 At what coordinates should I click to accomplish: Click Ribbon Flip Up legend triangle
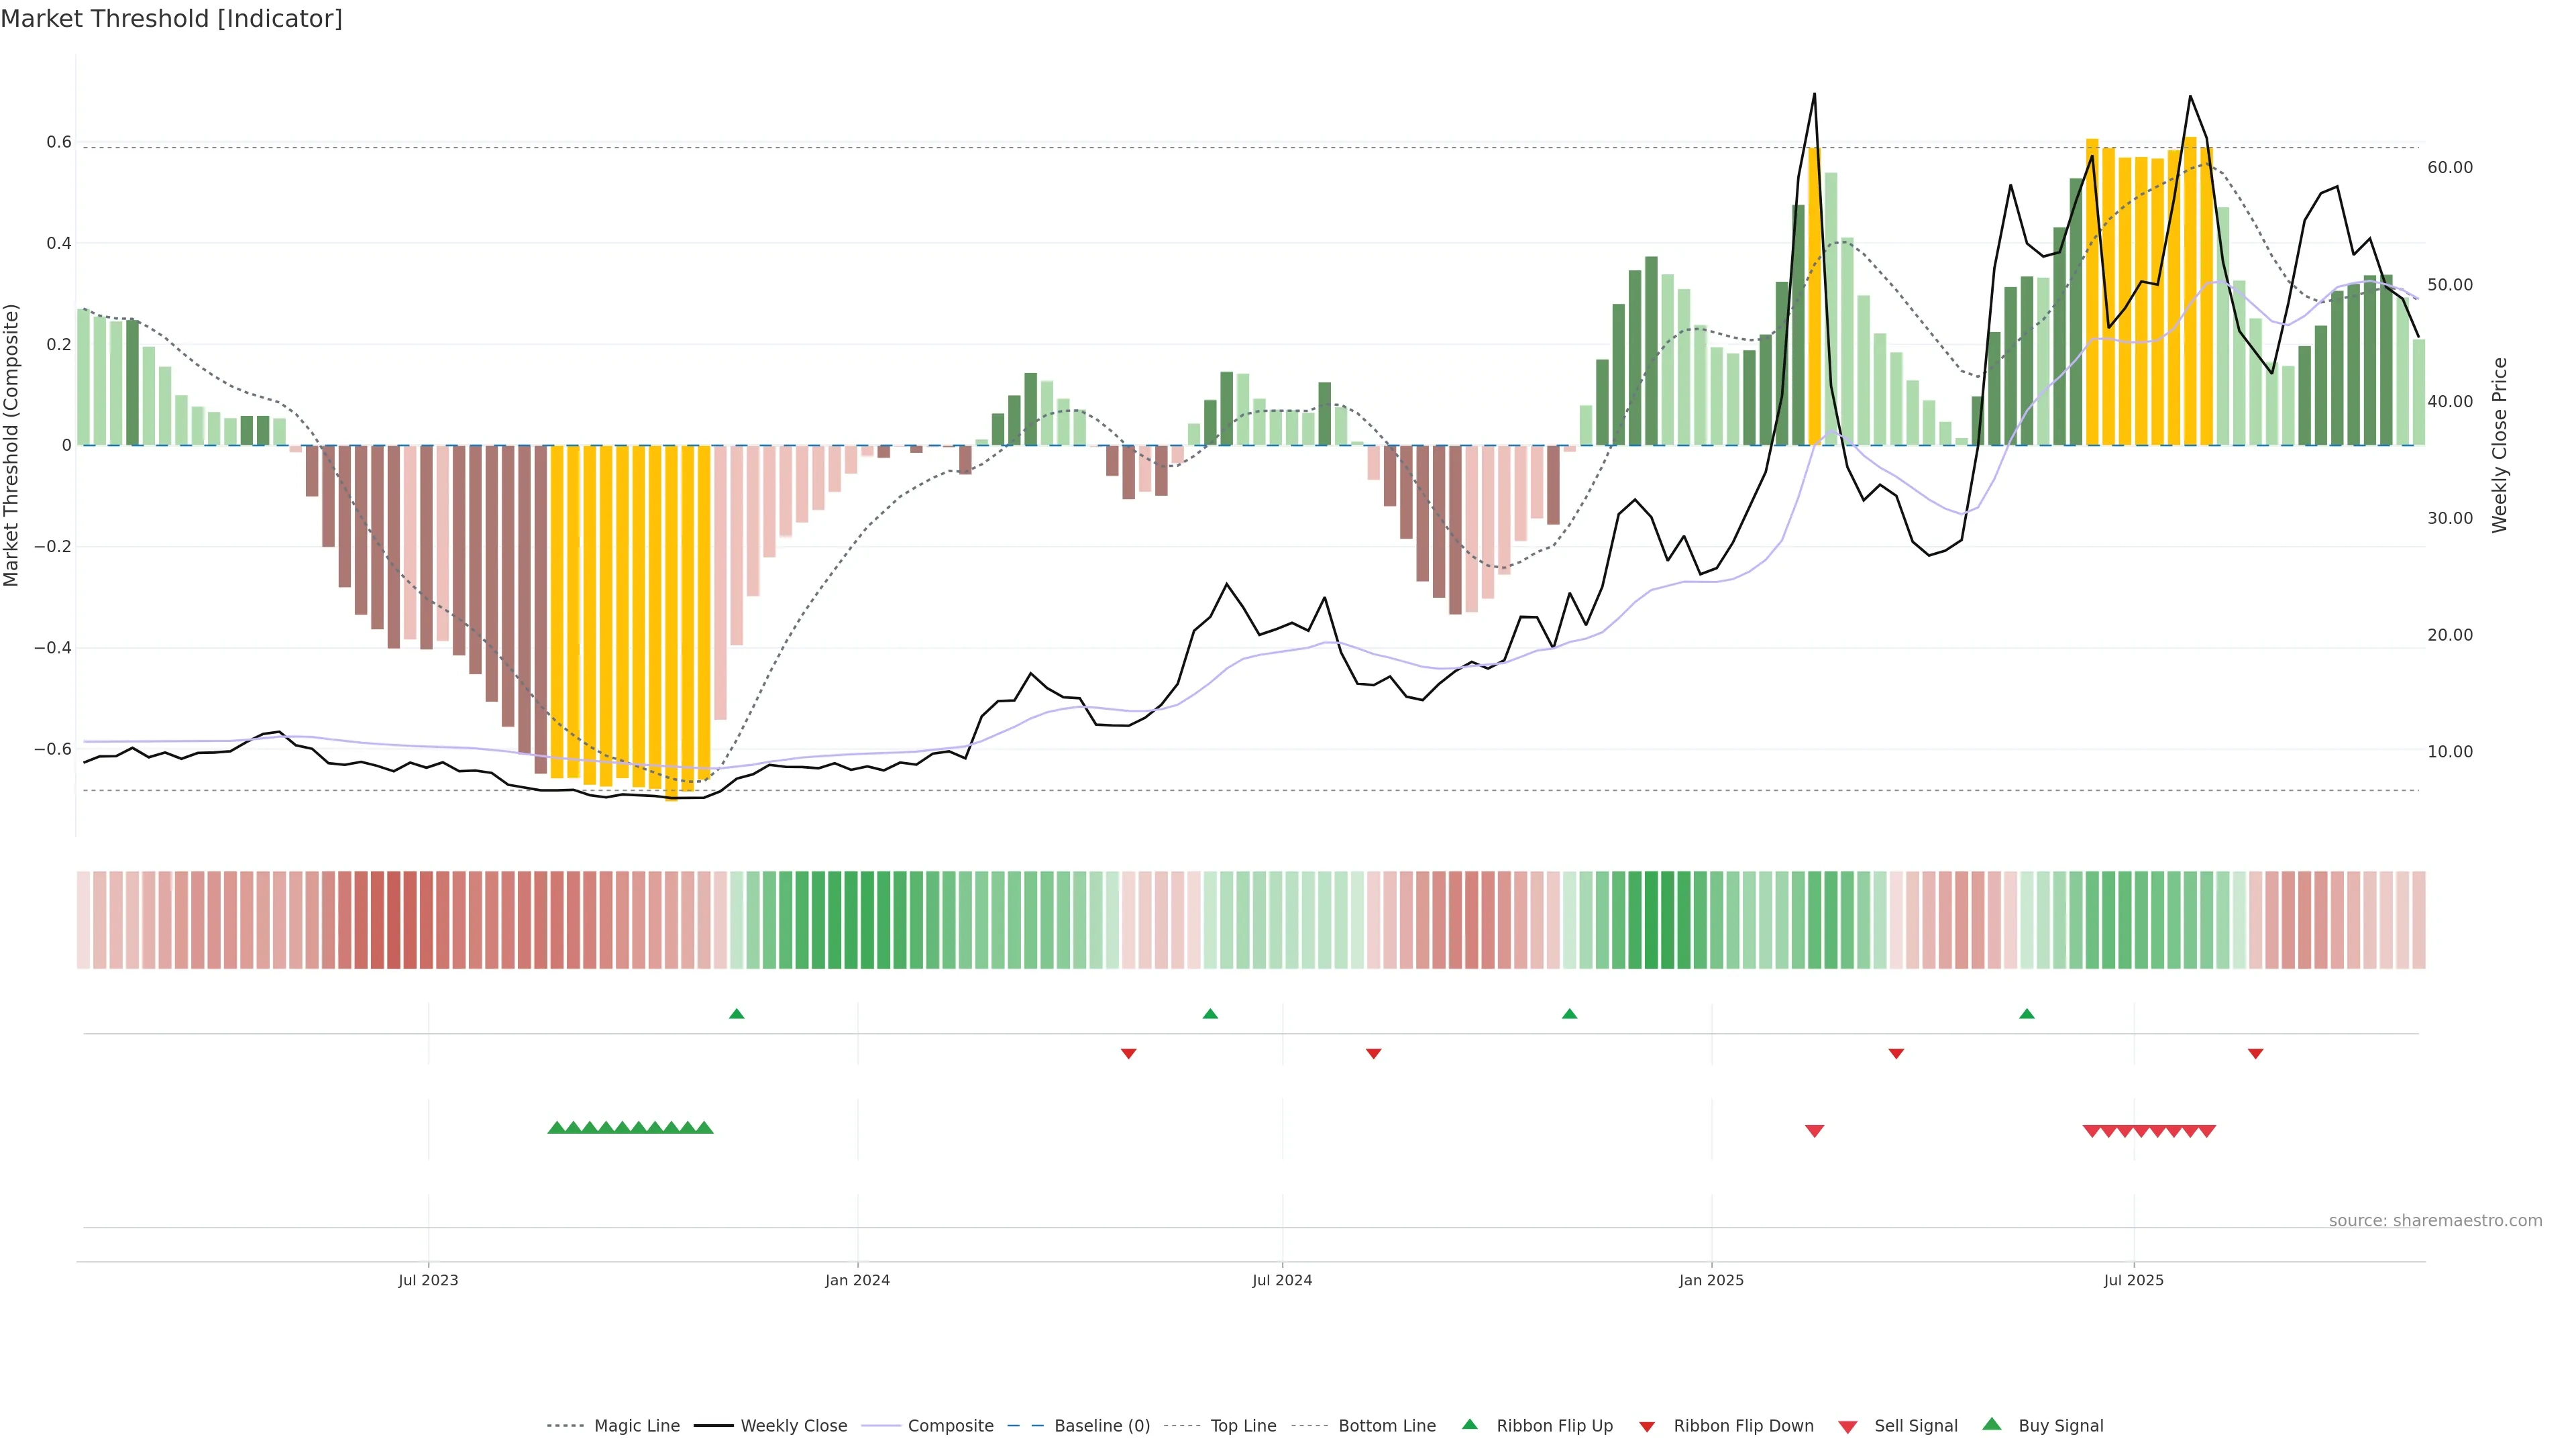coord(1470,1424)
